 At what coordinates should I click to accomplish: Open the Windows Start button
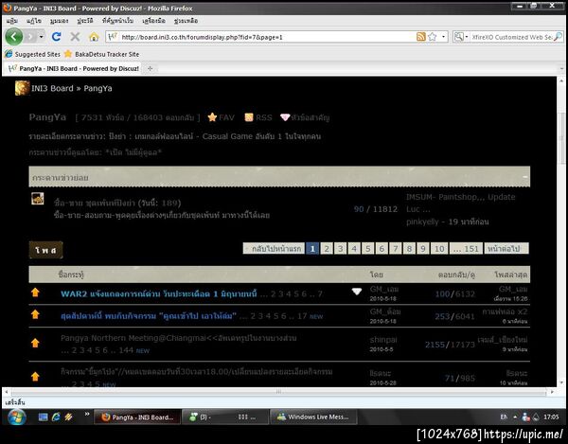[x=16, y=417]
